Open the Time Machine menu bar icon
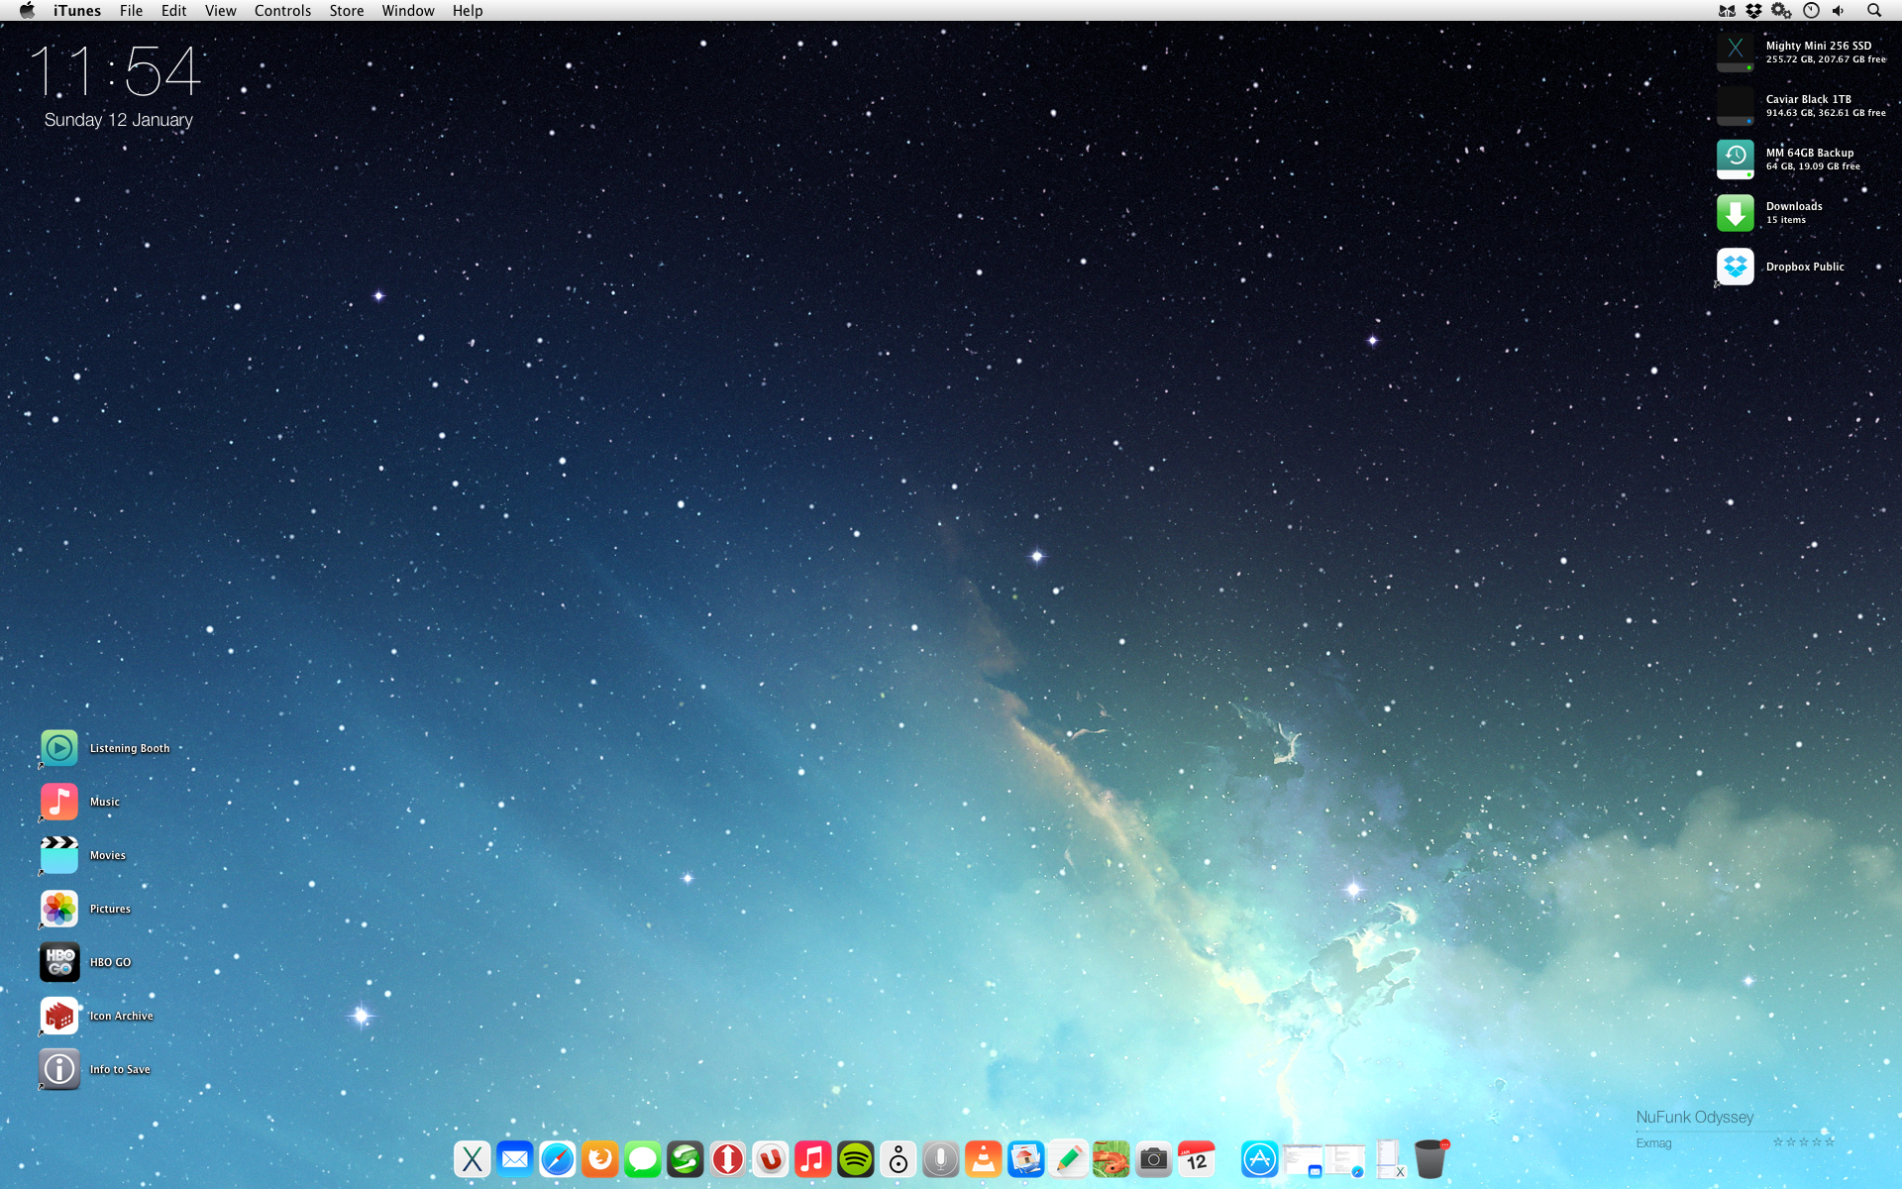Screen dimensions: 1902x1189 coord(1811,11)
